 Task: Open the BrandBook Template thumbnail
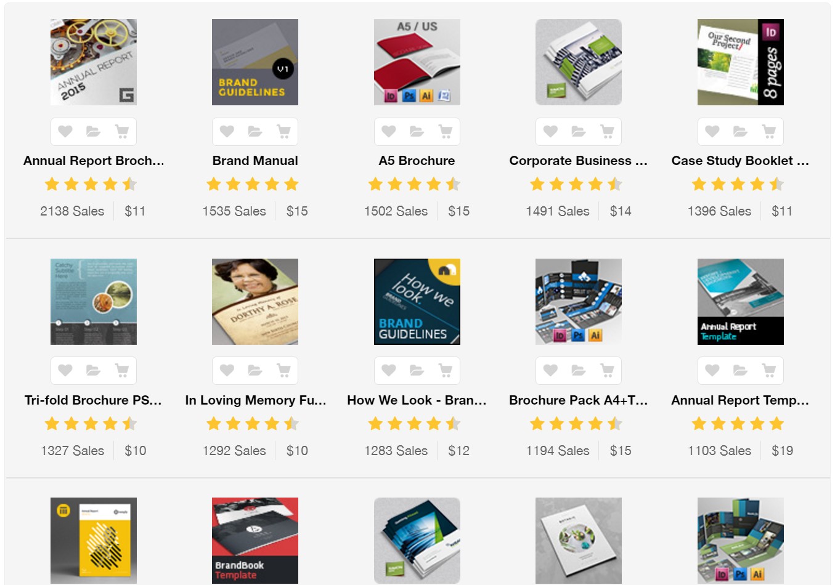tap(255, 541)
